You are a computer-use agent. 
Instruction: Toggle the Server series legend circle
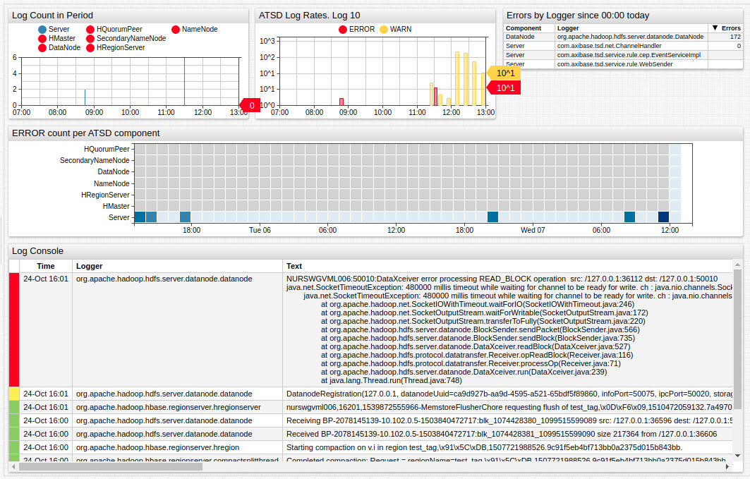click(x=43, y=30)
